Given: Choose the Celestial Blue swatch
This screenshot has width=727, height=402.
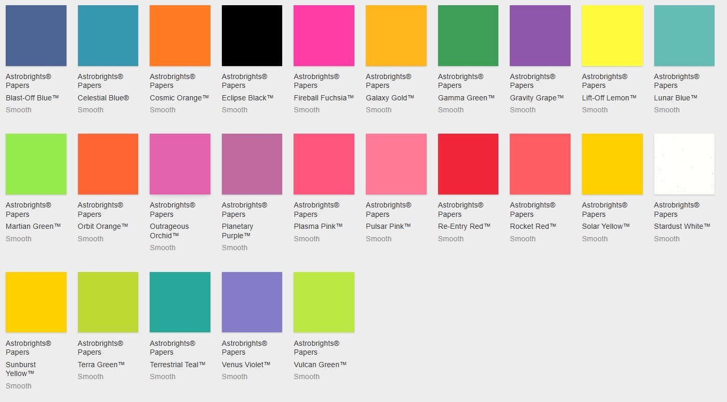Looking at the screenshot, I should click(x=108, y=35).
